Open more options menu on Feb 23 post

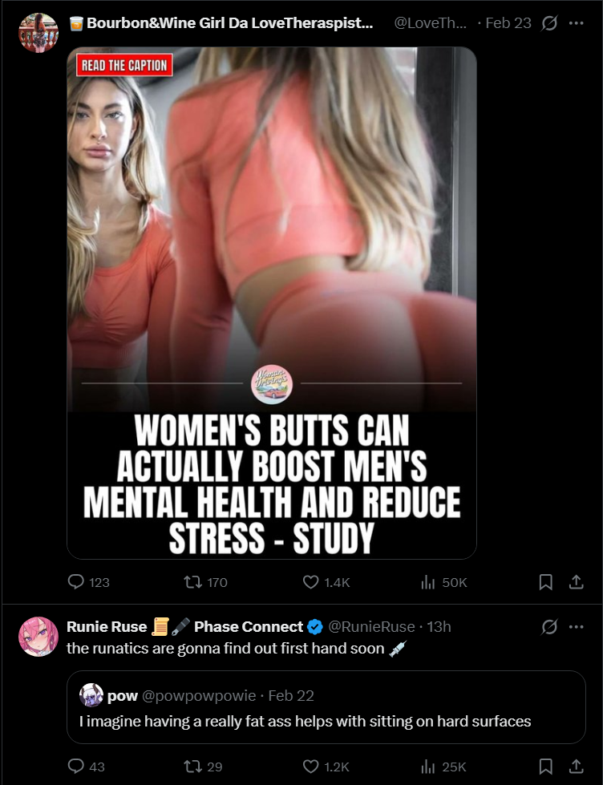click(x=576, y=23)
